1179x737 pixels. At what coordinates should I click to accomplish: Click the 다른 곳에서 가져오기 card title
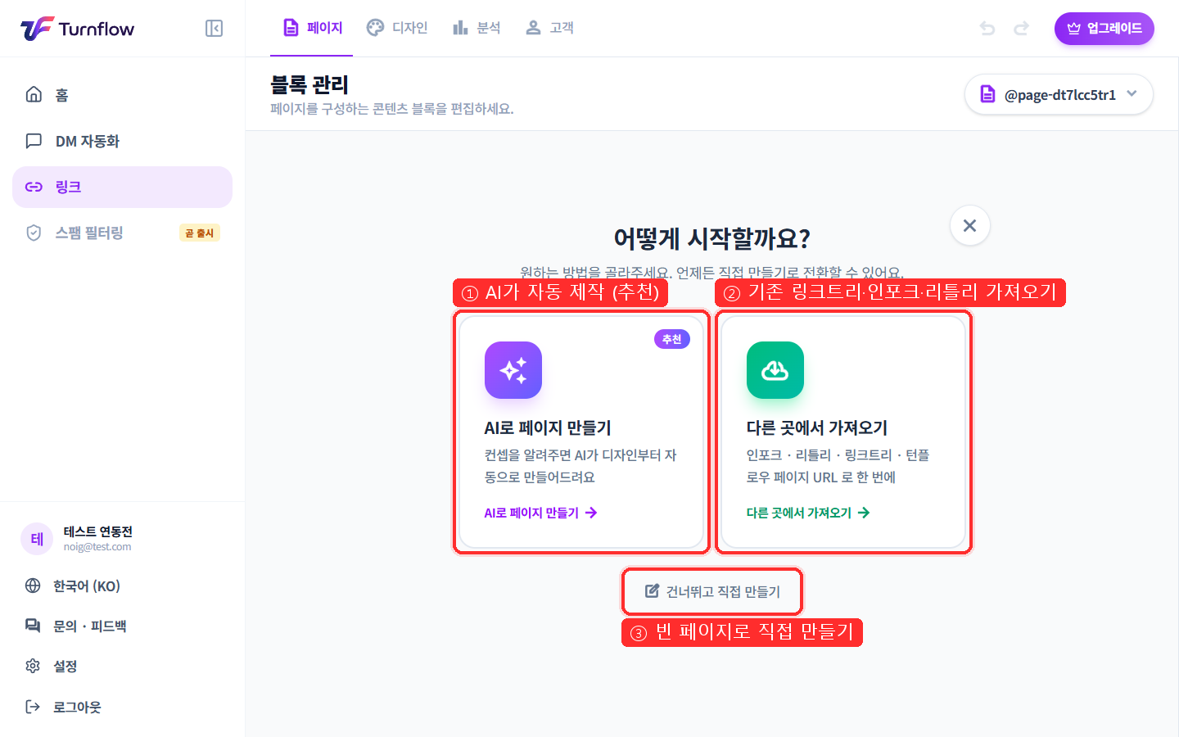[817, 427]
